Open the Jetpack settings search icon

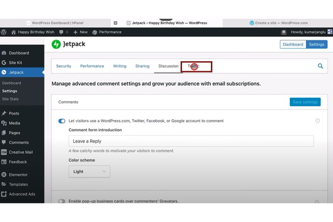tap(320, 66)
